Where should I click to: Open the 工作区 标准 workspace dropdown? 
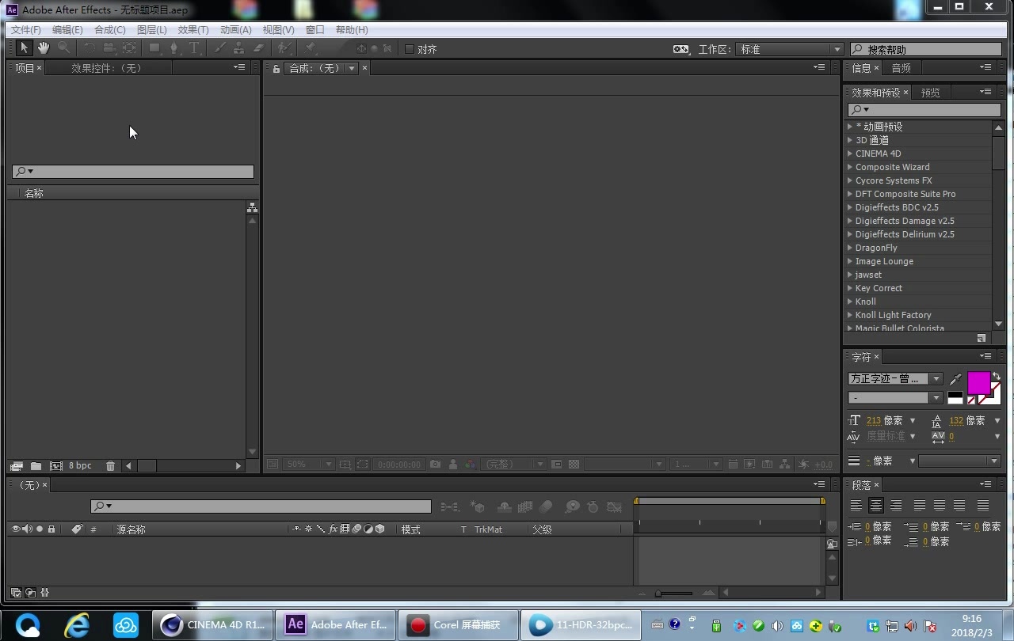point(789,49)
